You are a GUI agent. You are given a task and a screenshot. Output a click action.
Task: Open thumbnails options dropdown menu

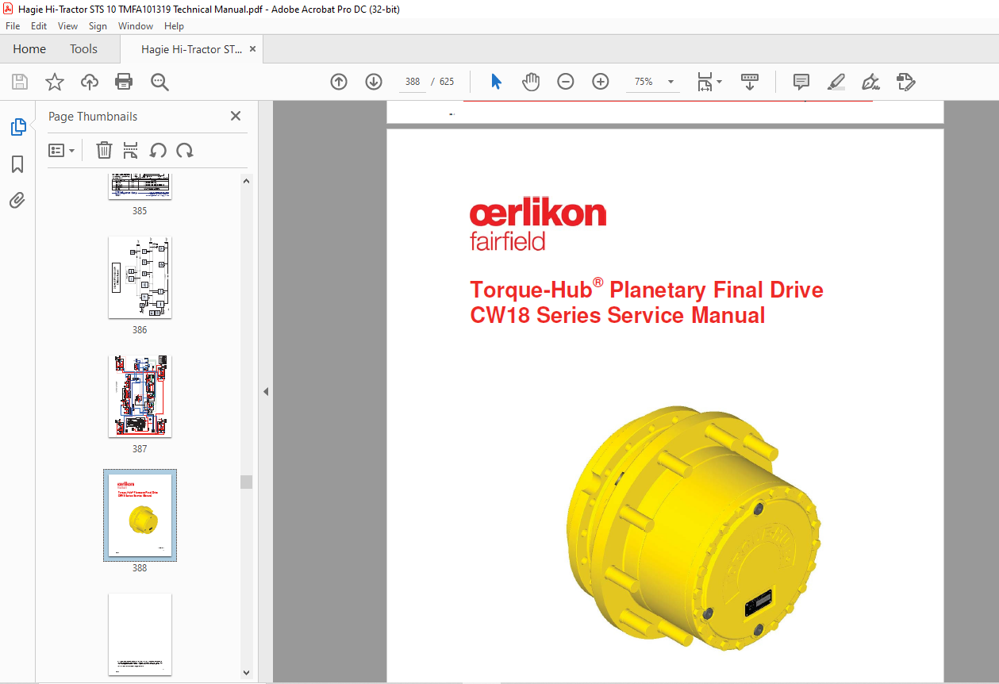pos(61,150)
